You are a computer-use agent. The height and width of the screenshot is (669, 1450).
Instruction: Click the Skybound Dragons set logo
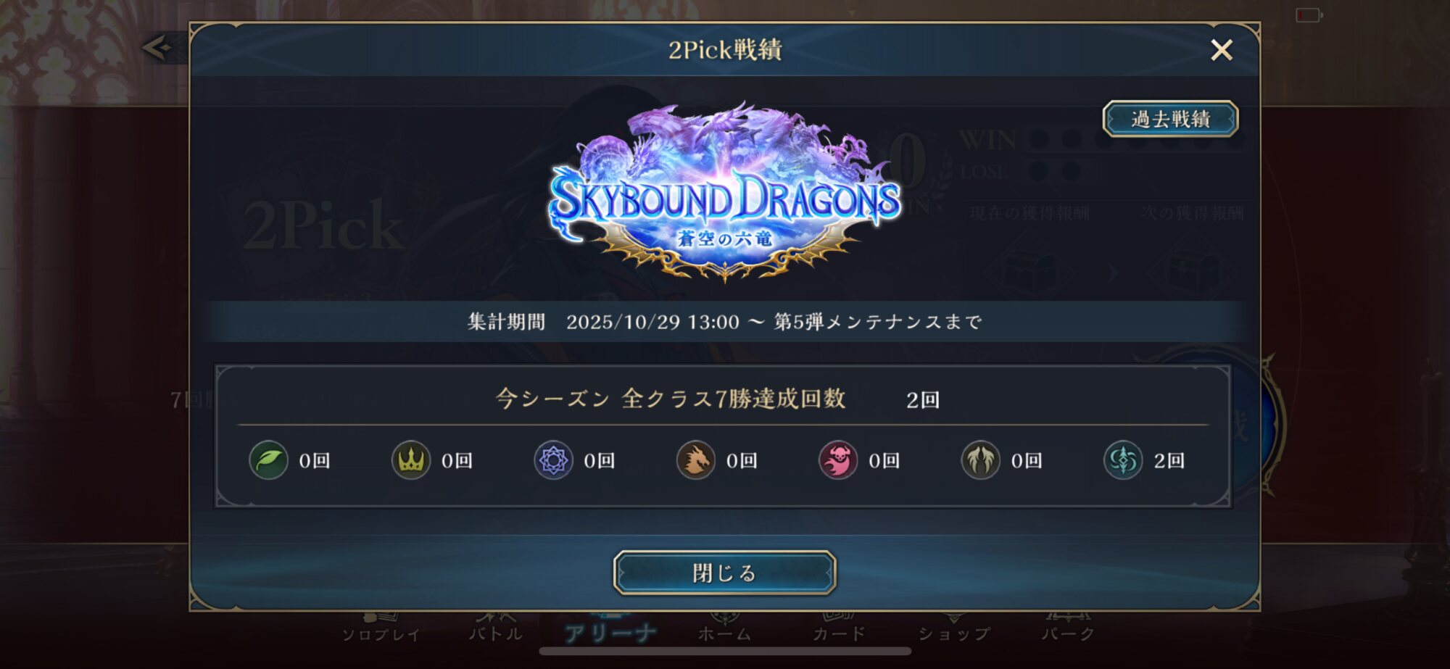[x=725, y=192]
